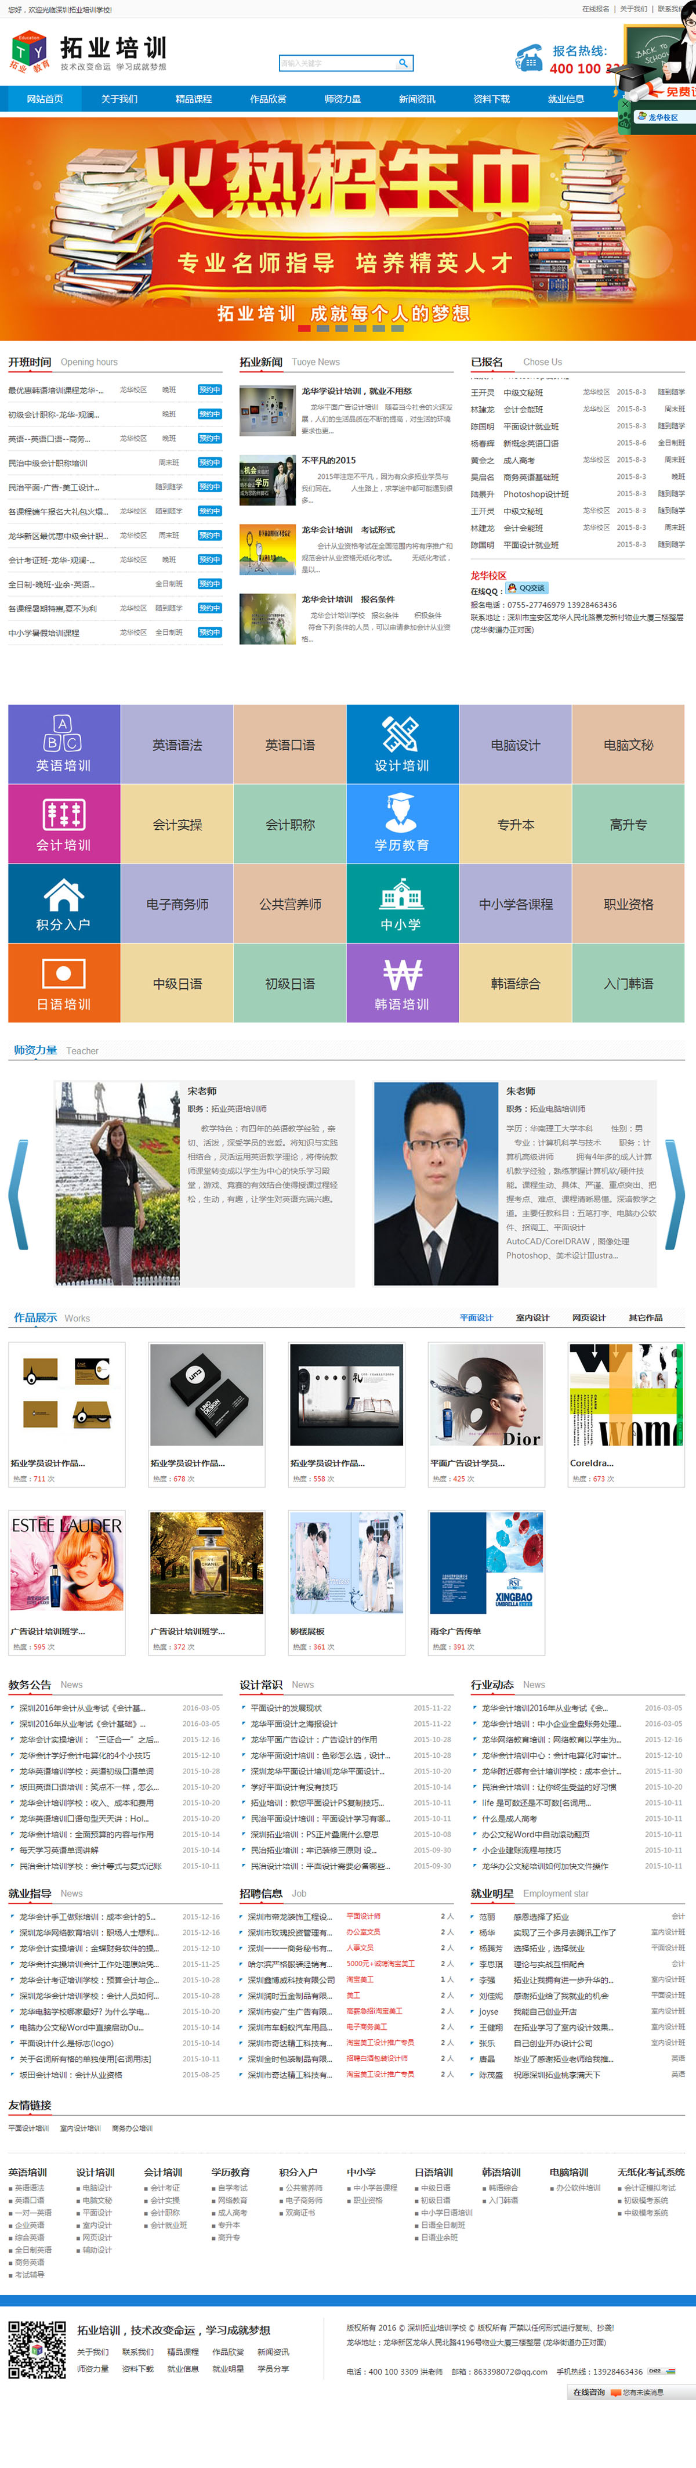Open the 中小学 school building icon tile
The image size is (696, 2468).
coord(402,904)
